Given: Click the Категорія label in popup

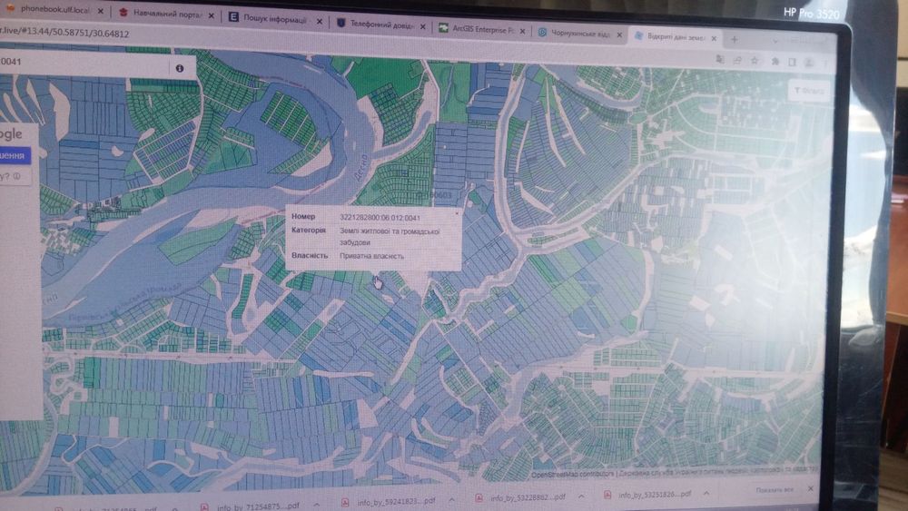Looking at the screenshot, I should (x=309, y=230).
